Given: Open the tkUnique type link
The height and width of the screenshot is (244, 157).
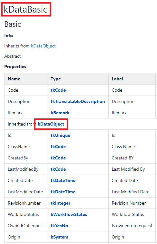Looking at the screenshot, I should (x=60, y=135).
